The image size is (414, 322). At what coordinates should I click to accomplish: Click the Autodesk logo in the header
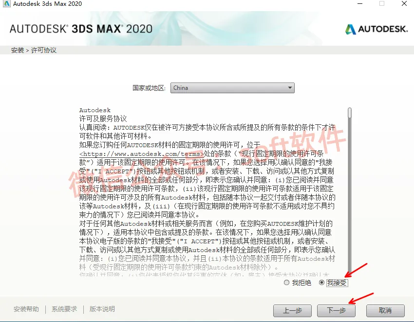pos(376,29)
